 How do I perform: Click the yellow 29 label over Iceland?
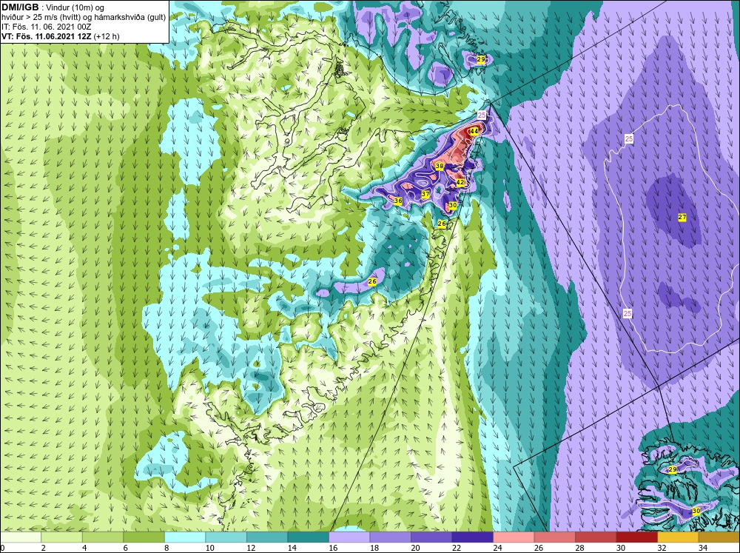coord(673,469)
